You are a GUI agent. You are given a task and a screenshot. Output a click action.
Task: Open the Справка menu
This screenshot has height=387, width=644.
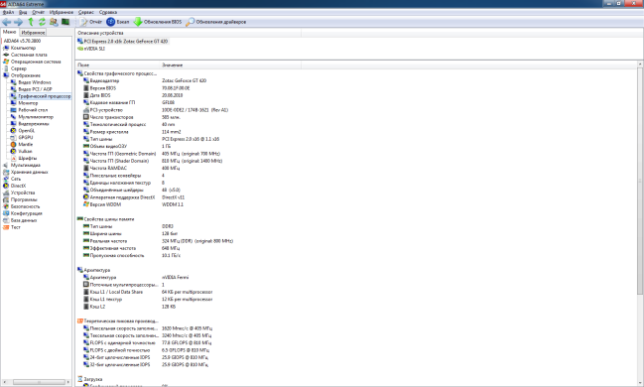pos(108,12)
